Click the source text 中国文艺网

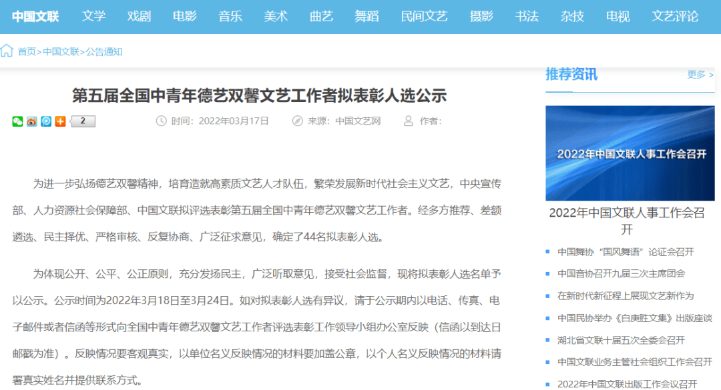pos(358,121)
